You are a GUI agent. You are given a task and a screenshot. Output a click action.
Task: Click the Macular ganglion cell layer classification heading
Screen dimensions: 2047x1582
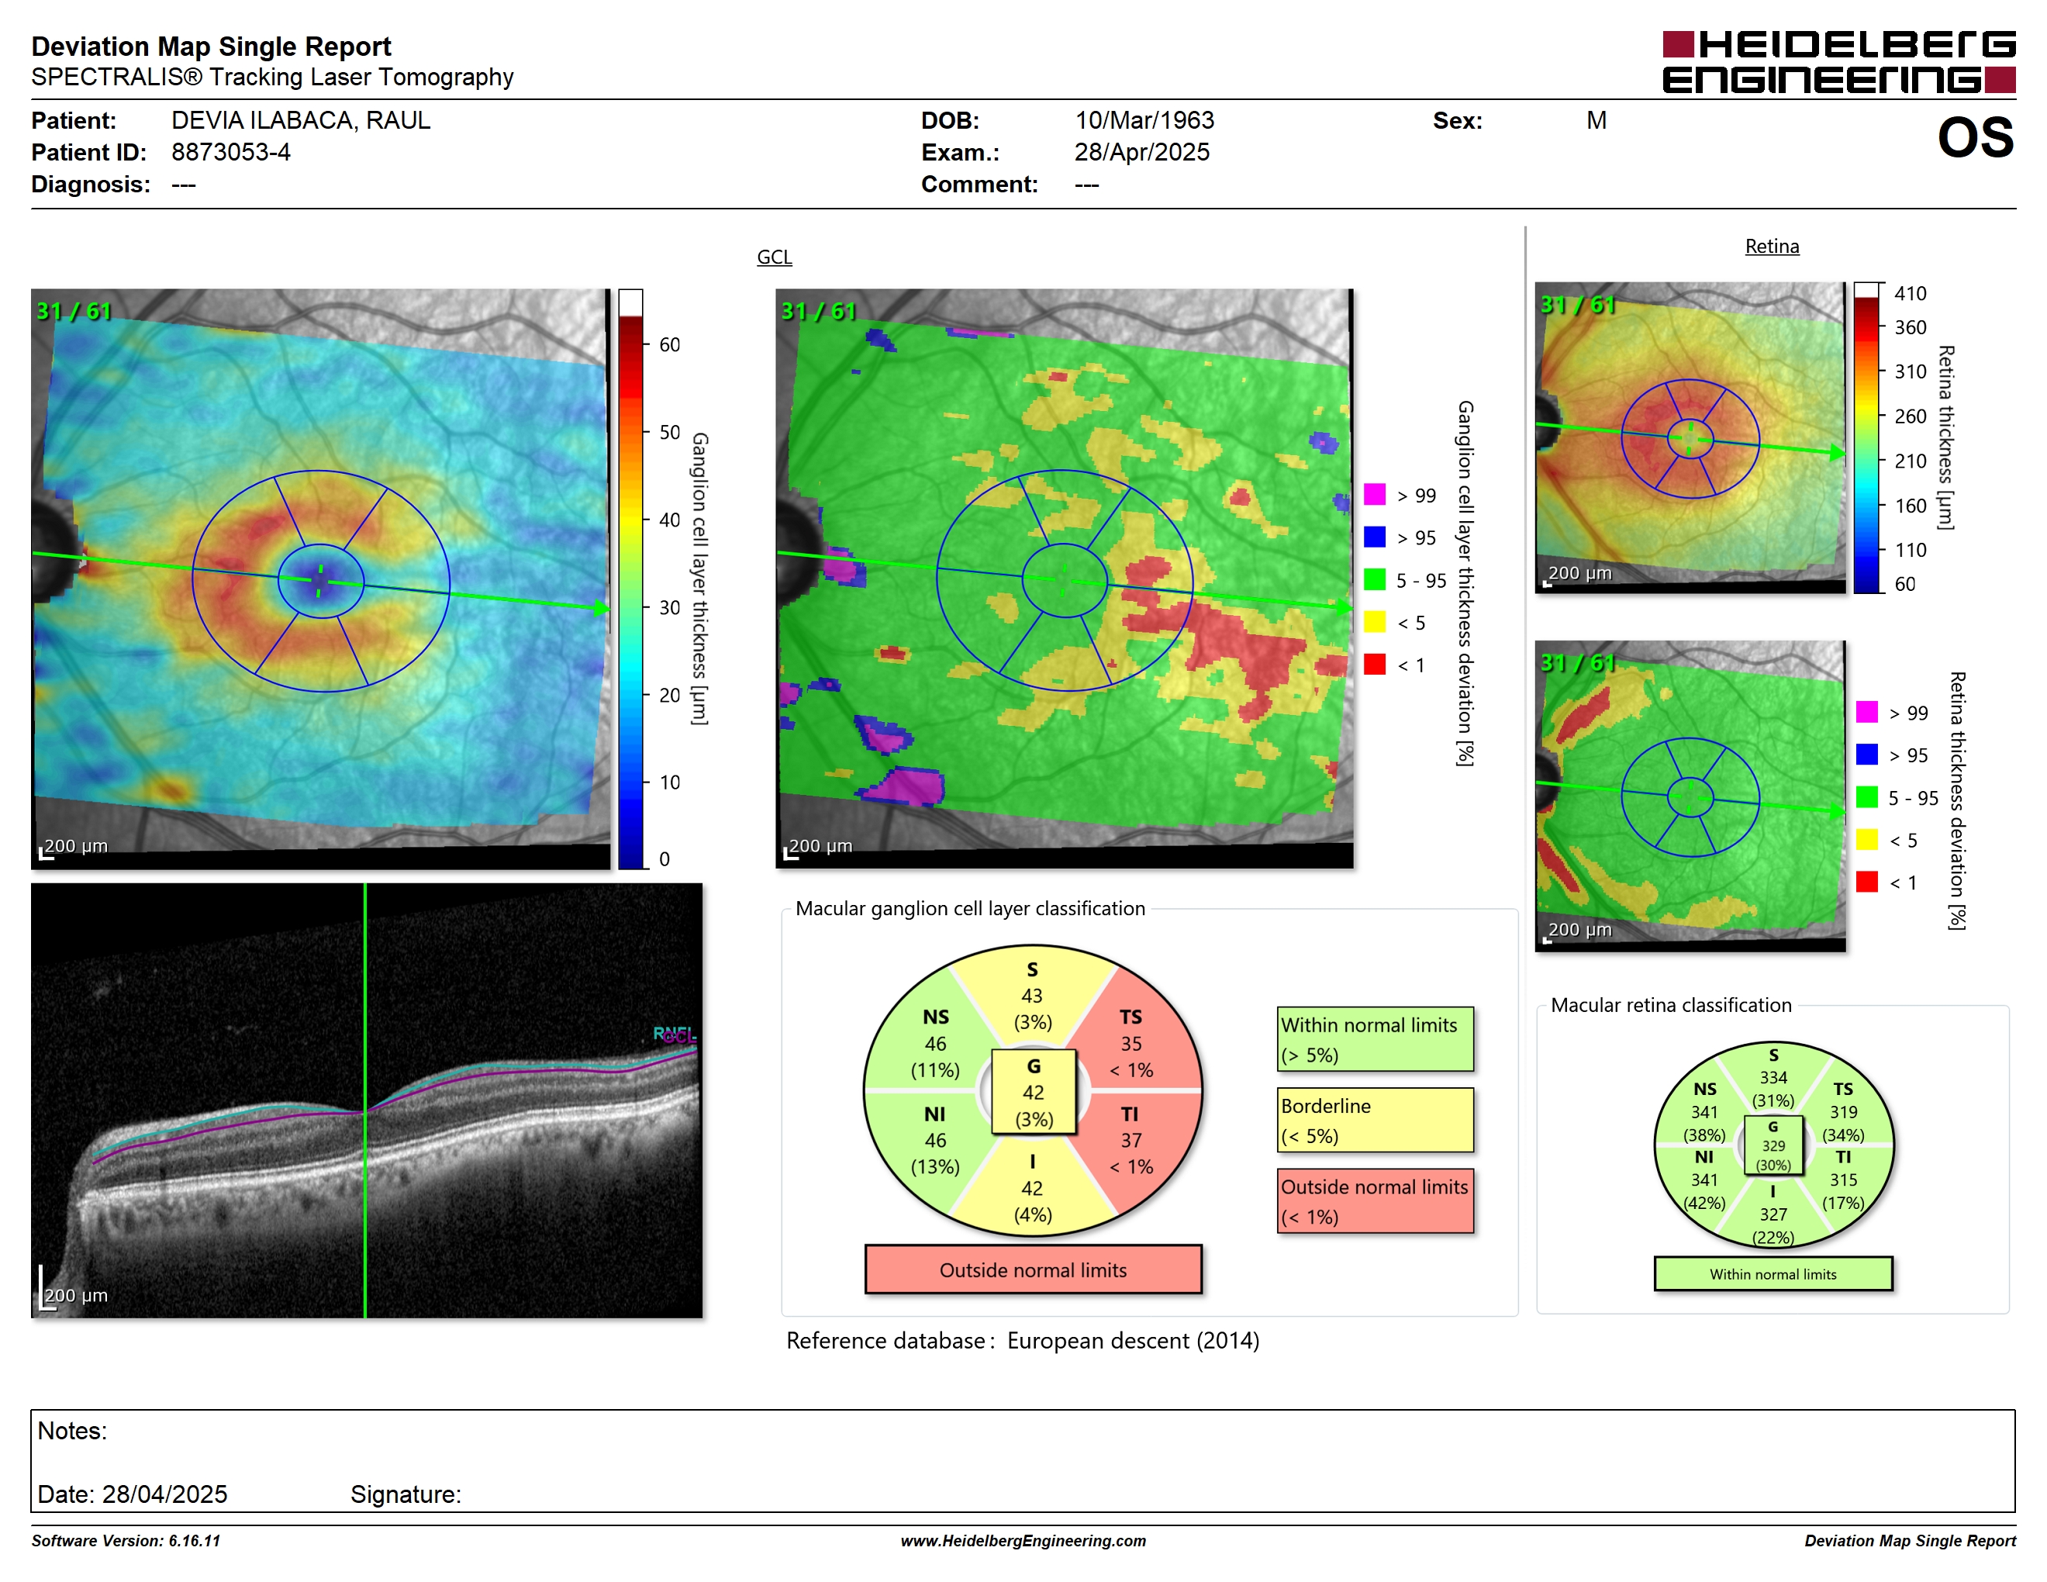pyautogui.click(x=970, y=908)
